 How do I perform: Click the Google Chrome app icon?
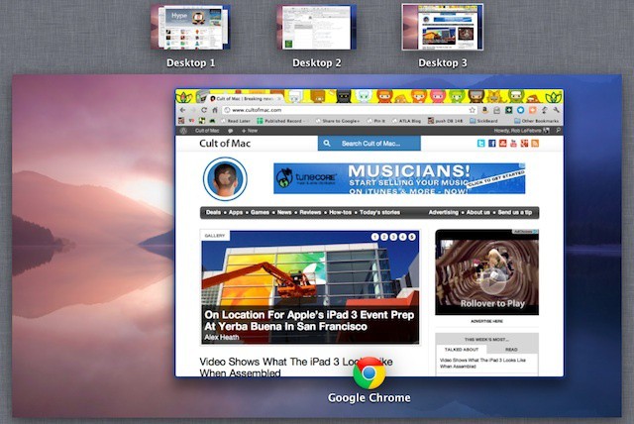(x=369, y=373)
